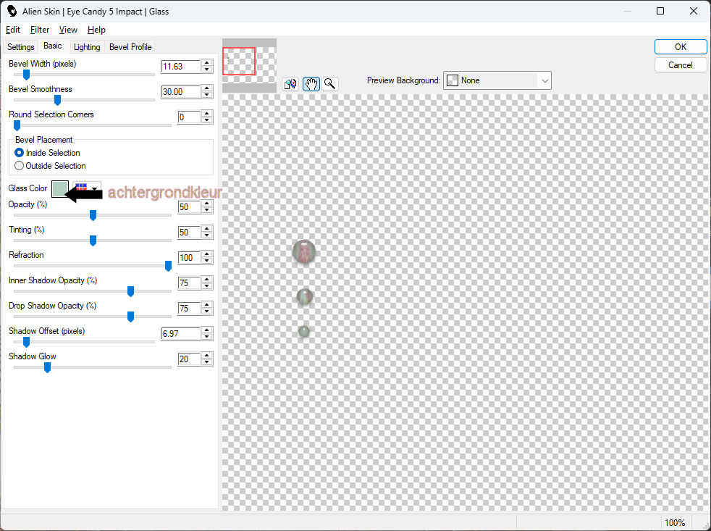Click the Glass Color swatch
Viewport: 711px width, 531px height.
[x=60, y=189]
